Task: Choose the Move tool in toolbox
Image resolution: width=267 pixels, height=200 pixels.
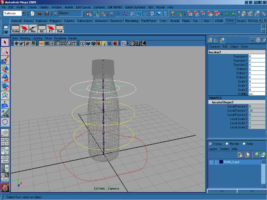Action: tap(5, 69)
